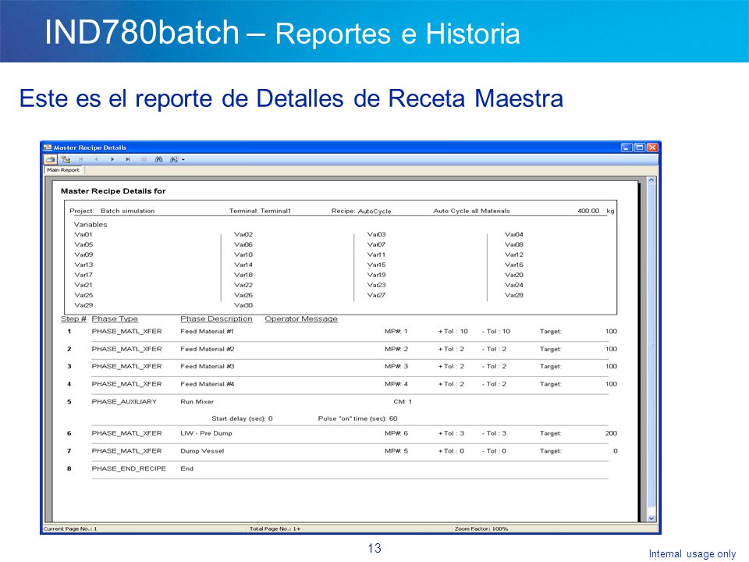Open the zoom dropdown arrow in toolbar
The image size is (749, 562).
pos(183,160)
